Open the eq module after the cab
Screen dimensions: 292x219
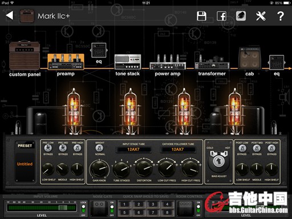coord(277,63)
